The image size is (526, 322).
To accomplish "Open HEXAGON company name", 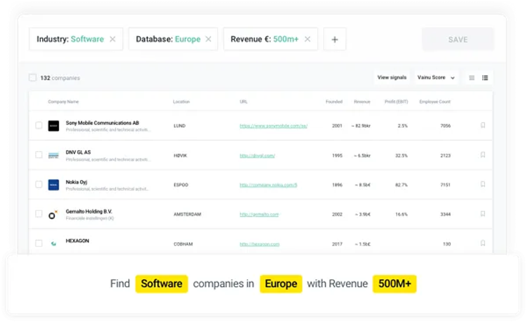I will (78, 241).
